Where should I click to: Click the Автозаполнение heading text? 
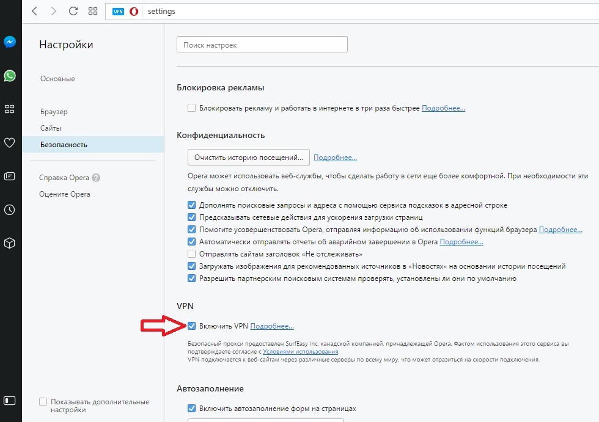pos(210,389)
